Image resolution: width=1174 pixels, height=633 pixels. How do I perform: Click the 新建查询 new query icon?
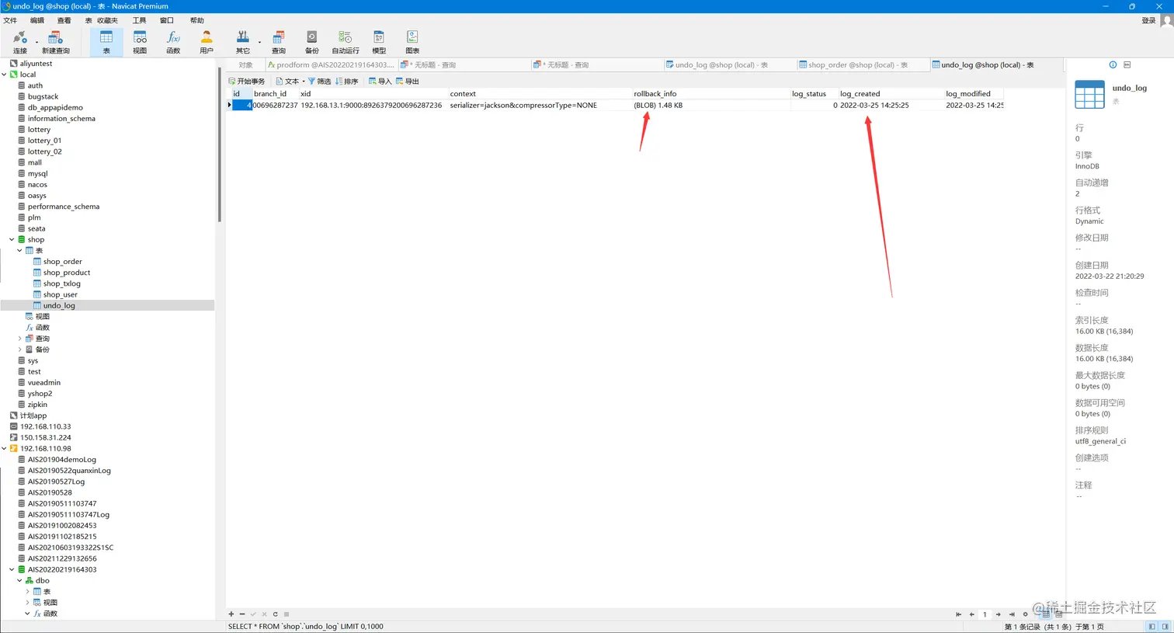[x=55, y=42]
